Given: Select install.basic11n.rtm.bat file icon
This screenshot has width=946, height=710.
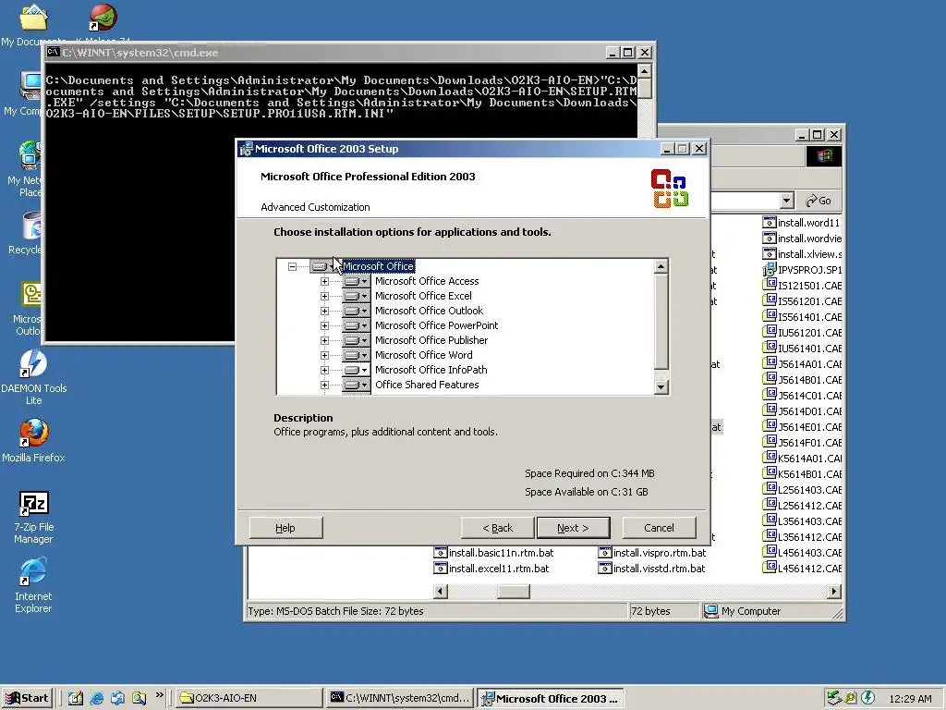Looking at the screenshot, I should tap(441, 553).
